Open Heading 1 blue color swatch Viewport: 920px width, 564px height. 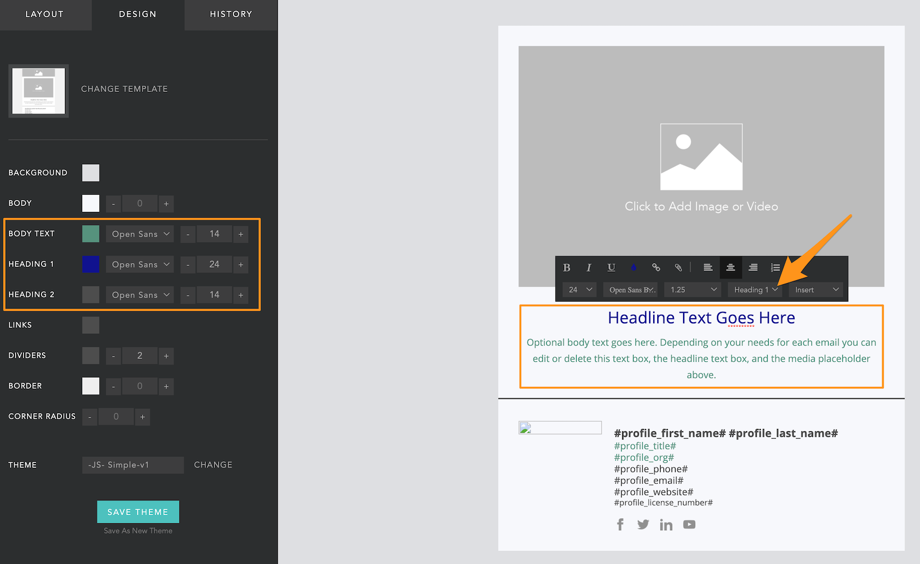pos(91,264)
